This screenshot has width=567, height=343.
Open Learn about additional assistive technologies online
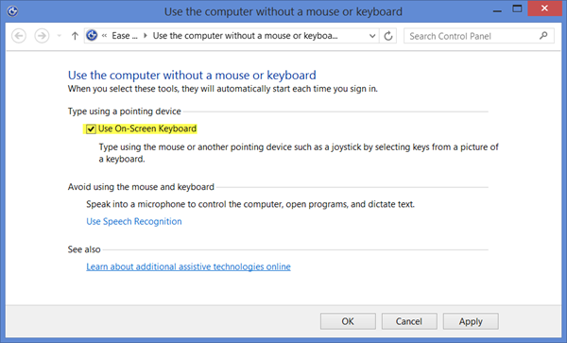188,266
